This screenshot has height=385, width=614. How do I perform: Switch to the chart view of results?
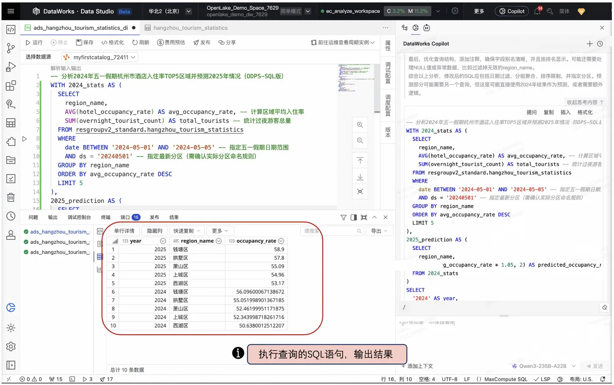tap(100, 269)
